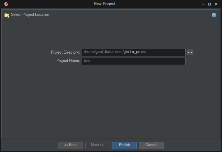Click the Select Project Location heading text
This screenshot has height=152, width=222.
pos(30,15)
